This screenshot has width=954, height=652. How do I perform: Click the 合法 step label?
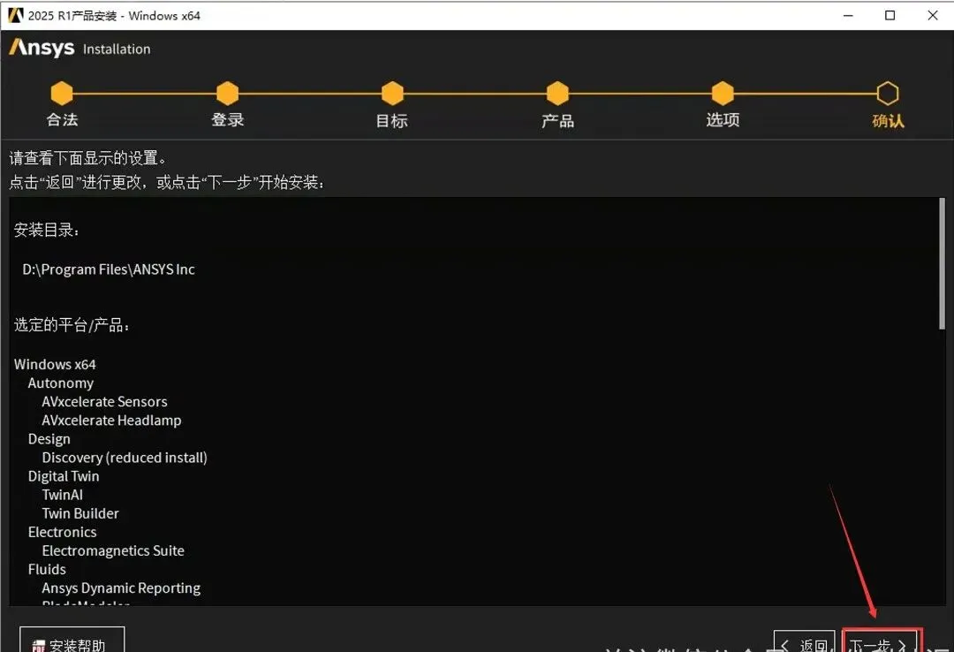point(62,120)
